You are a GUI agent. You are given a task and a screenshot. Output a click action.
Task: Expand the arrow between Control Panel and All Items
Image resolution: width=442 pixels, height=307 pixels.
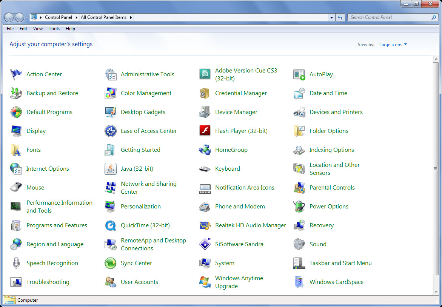[77, 17]
